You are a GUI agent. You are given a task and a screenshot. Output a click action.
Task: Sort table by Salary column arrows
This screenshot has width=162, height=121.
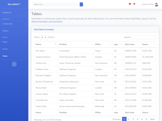click(x=154, y=44)
